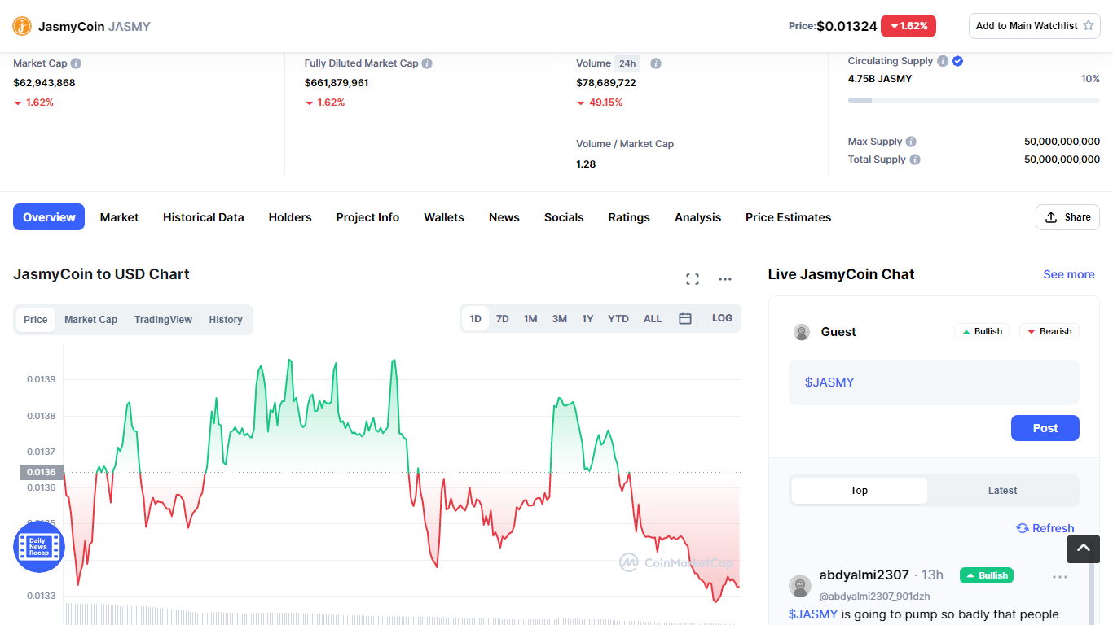Image resolution: width=1113 pixels, height=625 pixels.
Task: Open the Project Info tab
Action: 367,217
